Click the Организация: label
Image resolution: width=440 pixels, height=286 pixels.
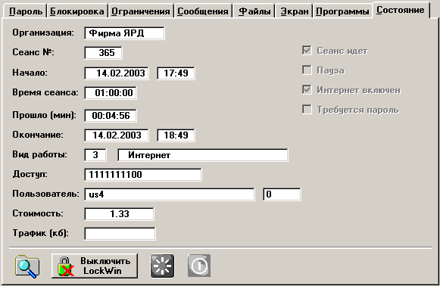coord(43,33)
